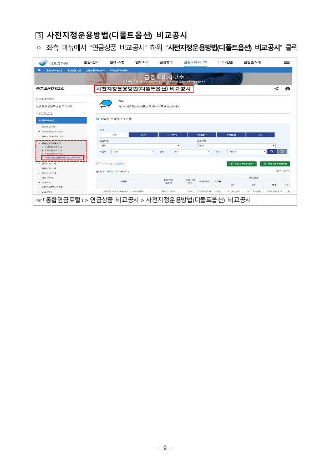
Task: Click the printer icon beside the page title
Action: pos(287,89)
